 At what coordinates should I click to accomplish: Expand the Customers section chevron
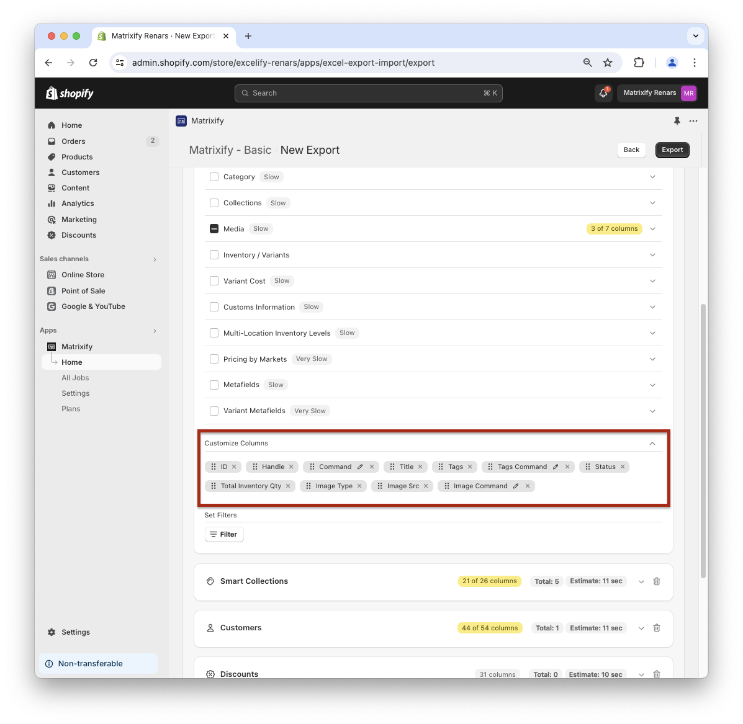click(641, 628)
